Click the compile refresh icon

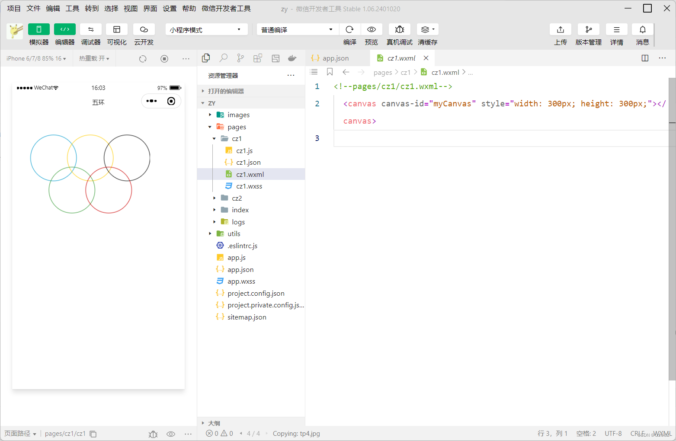(x=350, y=29)
